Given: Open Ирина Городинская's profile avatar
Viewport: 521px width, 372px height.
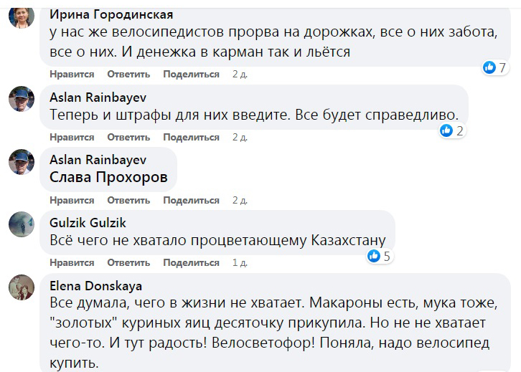Looking at the screenshot, I should [x=22, y=15].
